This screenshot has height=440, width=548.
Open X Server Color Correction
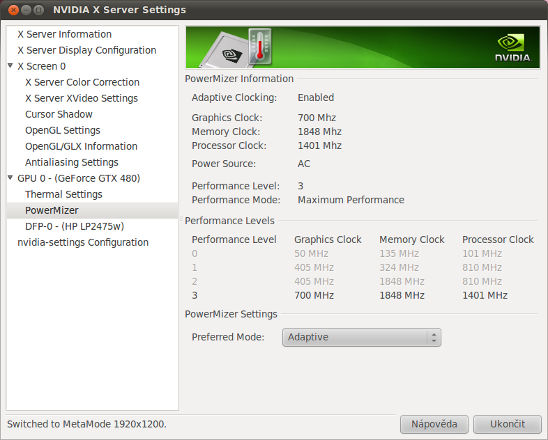pyautogui.click(x=82, y=82)
